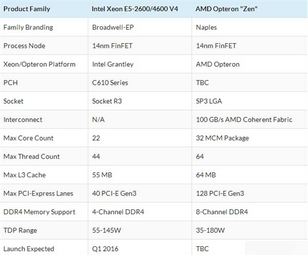
Task: Click the Process Node row label
Action: click(24, 46)
